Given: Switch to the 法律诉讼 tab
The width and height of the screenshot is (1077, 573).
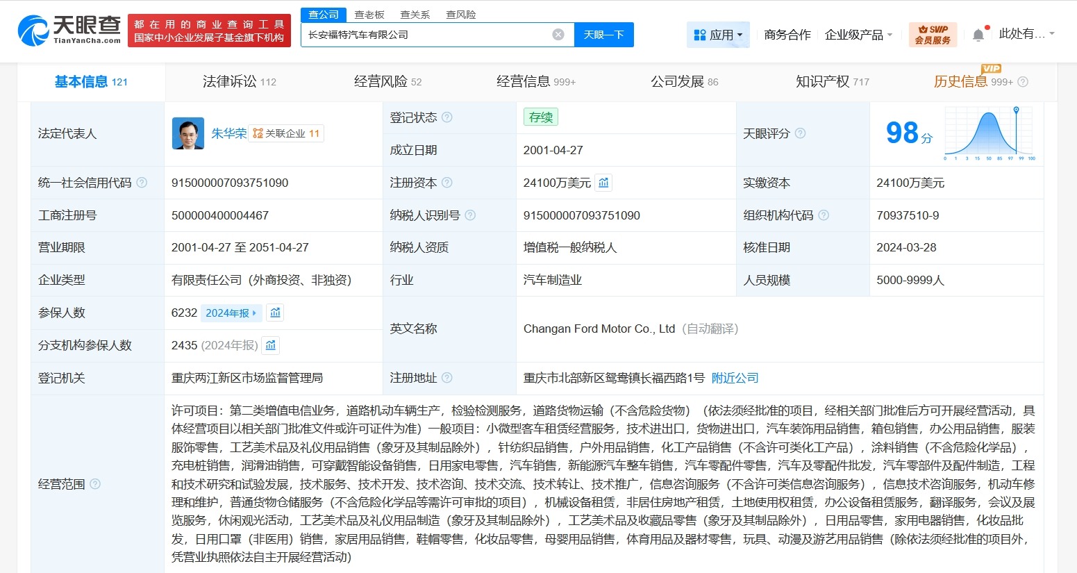Looking at the screenshot, I should coord(229,81).
